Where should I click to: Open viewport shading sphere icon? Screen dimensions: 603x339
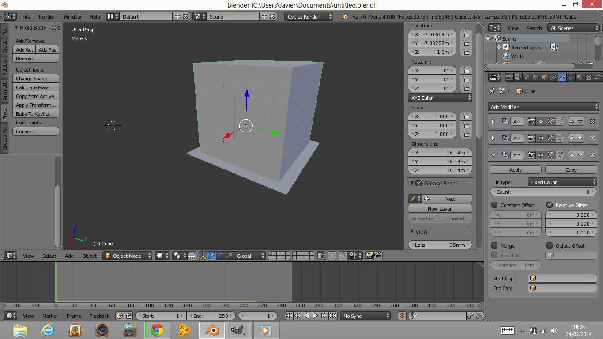click(159, 256)
